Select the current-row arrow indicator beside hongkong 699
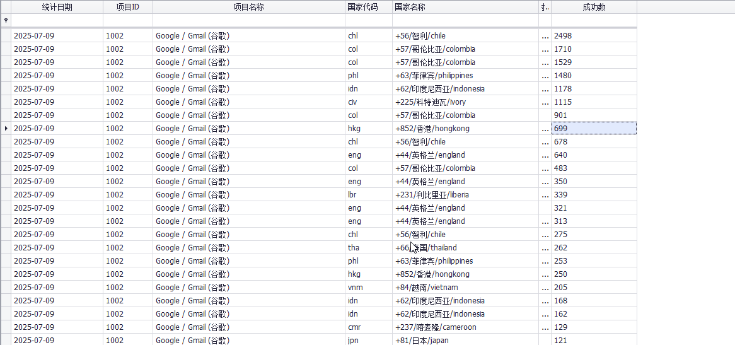This screenshot has width=735, height=345. coord(6,129)
